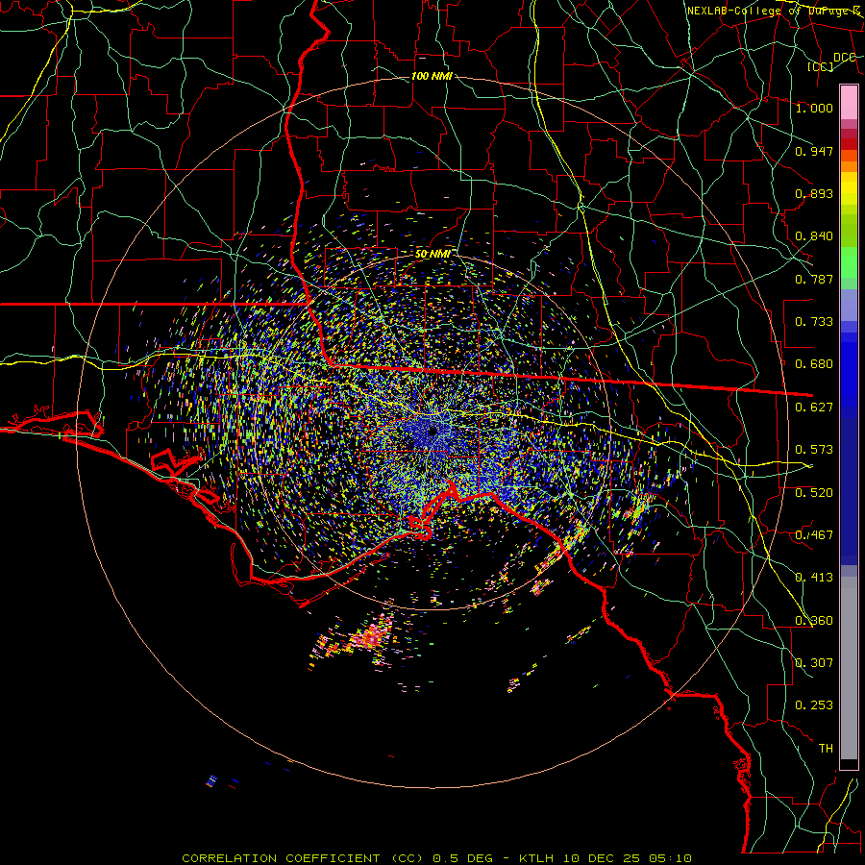Screen dimensions: 865x865
Task: Click the 0.893 legend value
Action: click(814, 193)
